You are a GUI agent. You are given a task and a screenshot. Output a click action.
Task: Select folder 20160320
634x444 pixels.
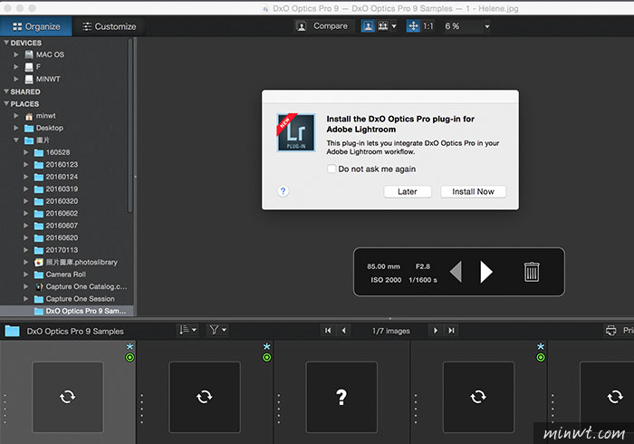tap(62, 201)
